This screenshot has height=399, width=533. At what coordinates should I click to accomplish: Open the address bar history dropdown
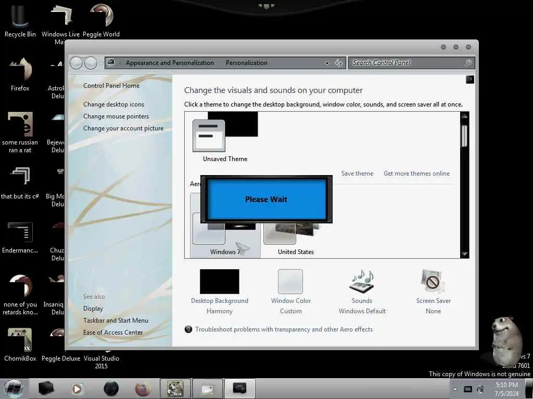pos(327,63)
